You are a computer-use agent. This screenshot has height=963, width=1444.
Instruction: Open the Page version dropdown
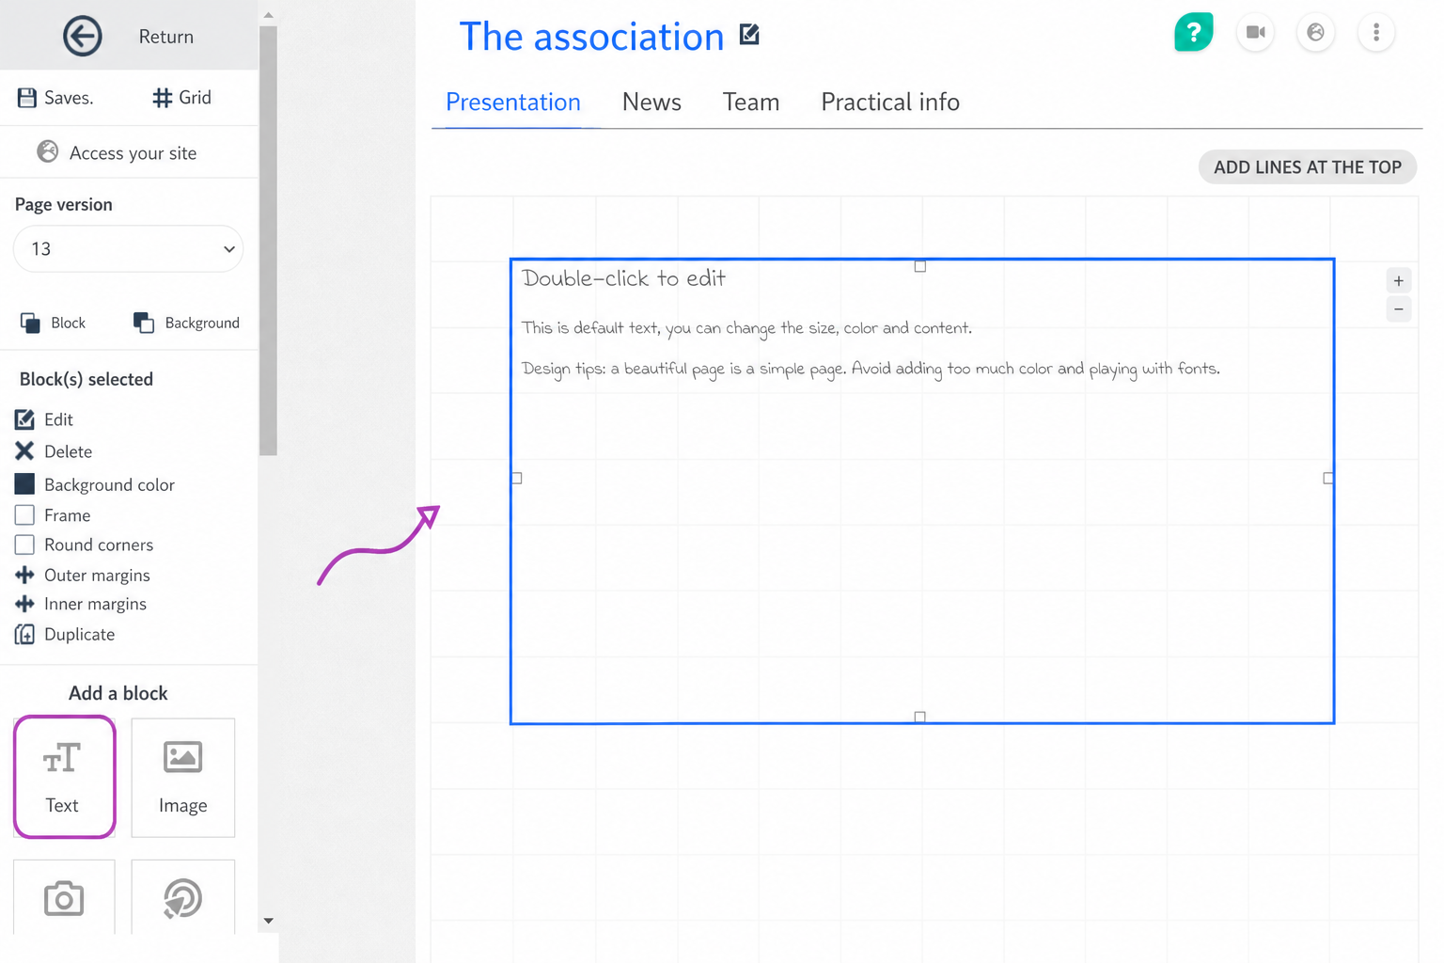coord(129,249)
